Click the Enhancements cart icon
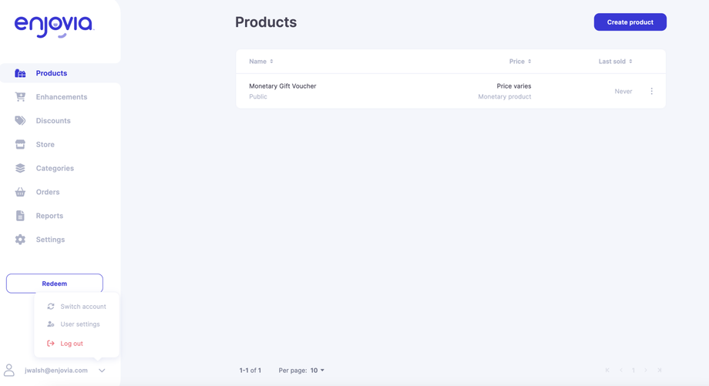Viewport: 709px width, 386px height. (x=20, y=97)
